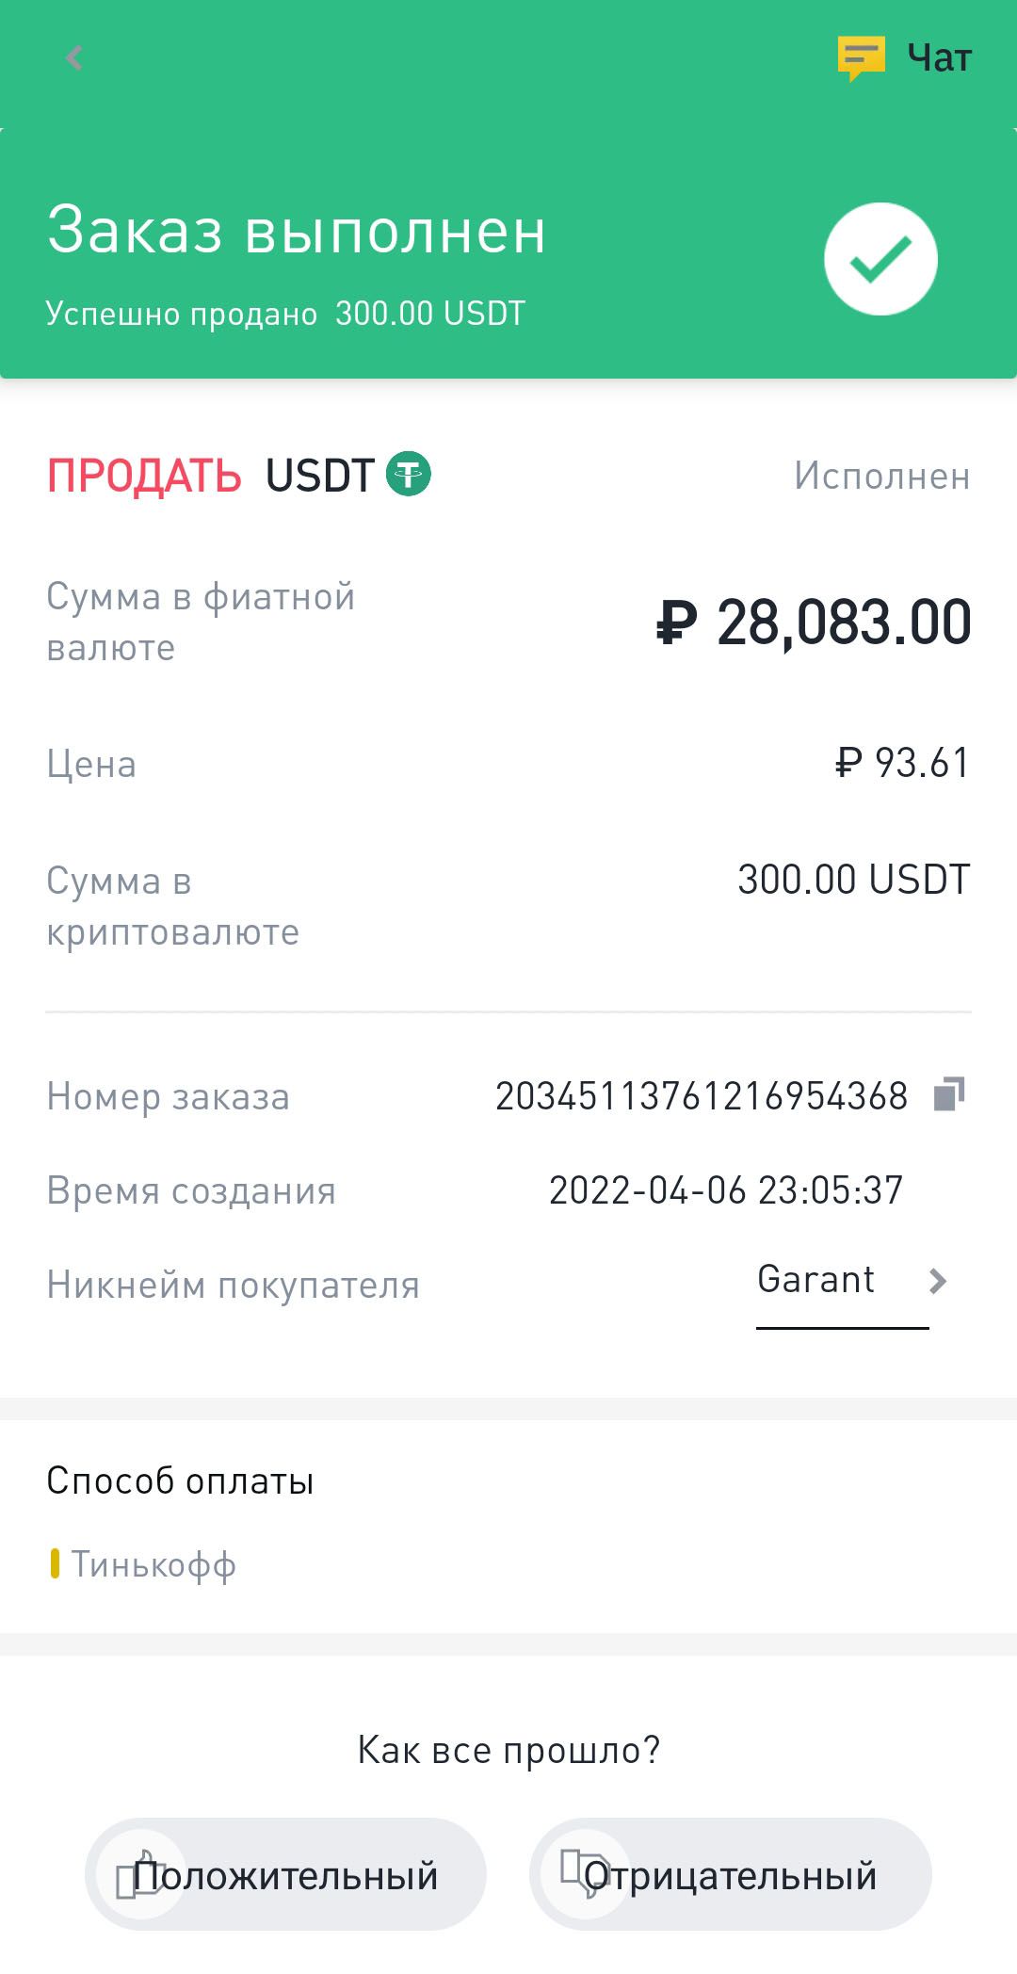Tap the ₽ 28,083.00 fiat amount
The height and width of the screenshot is (1974, 1017).
pos(814,623)
